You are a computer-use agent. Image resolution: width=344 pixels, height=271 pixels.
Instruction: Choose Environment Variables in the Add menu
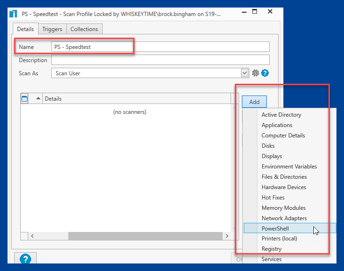[x=290, y=167]
